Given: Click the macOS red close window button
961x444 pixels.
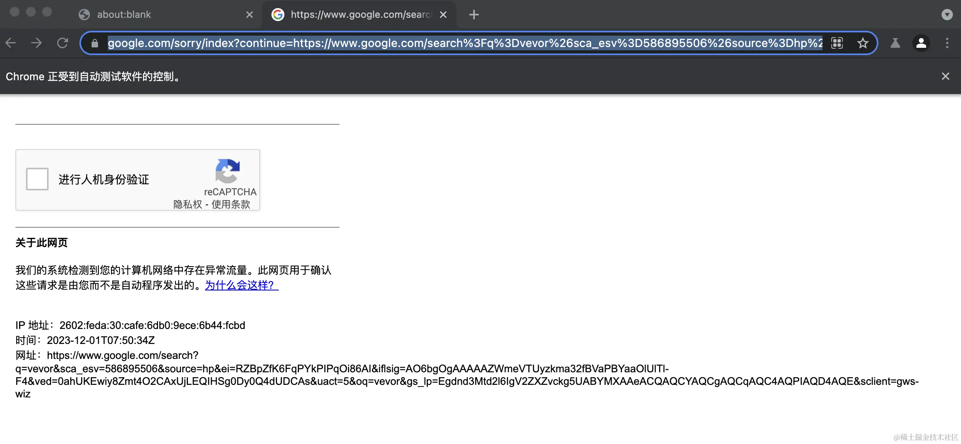Looking at the screenshot, I should click(x=15, y=12).
